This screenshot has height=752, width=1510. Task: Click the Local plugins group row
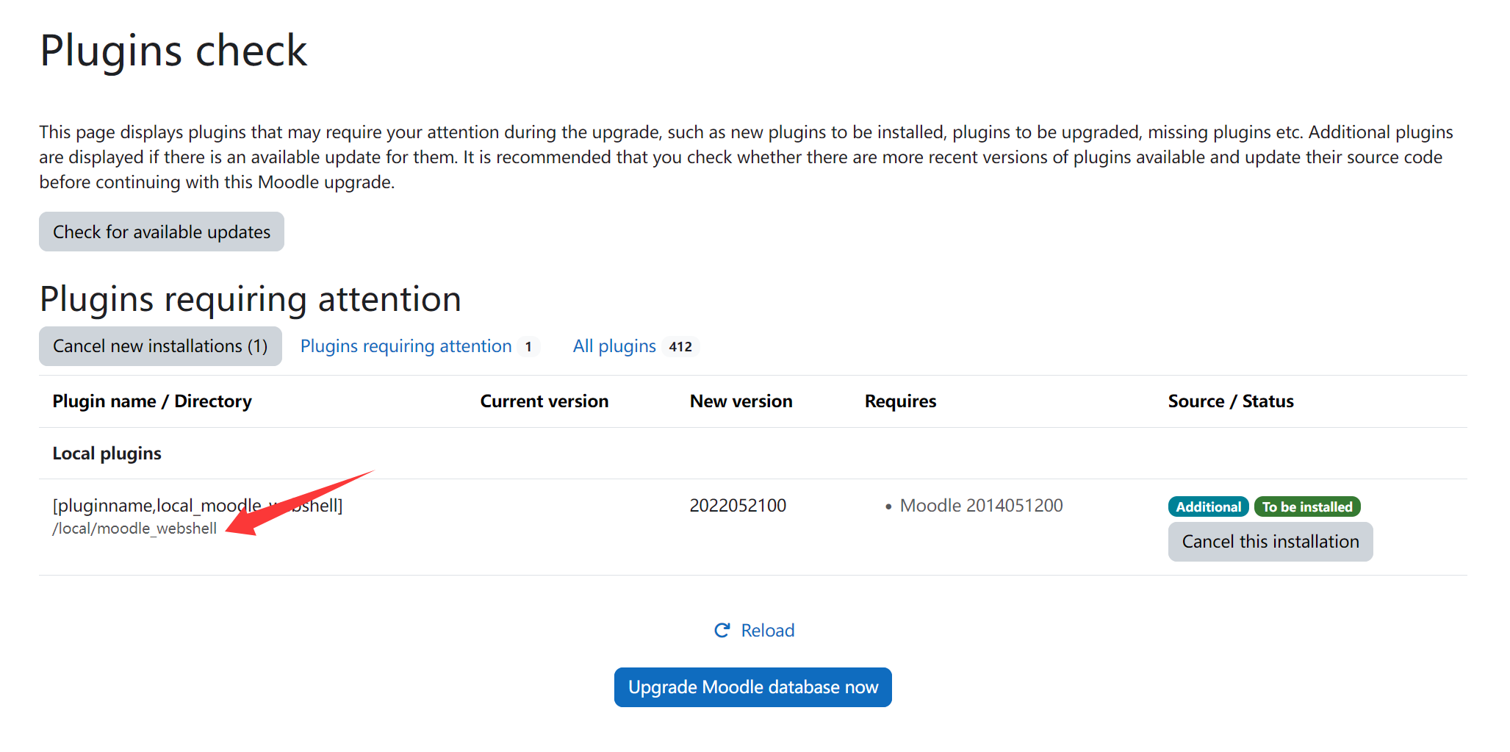[x=107, y=454]
